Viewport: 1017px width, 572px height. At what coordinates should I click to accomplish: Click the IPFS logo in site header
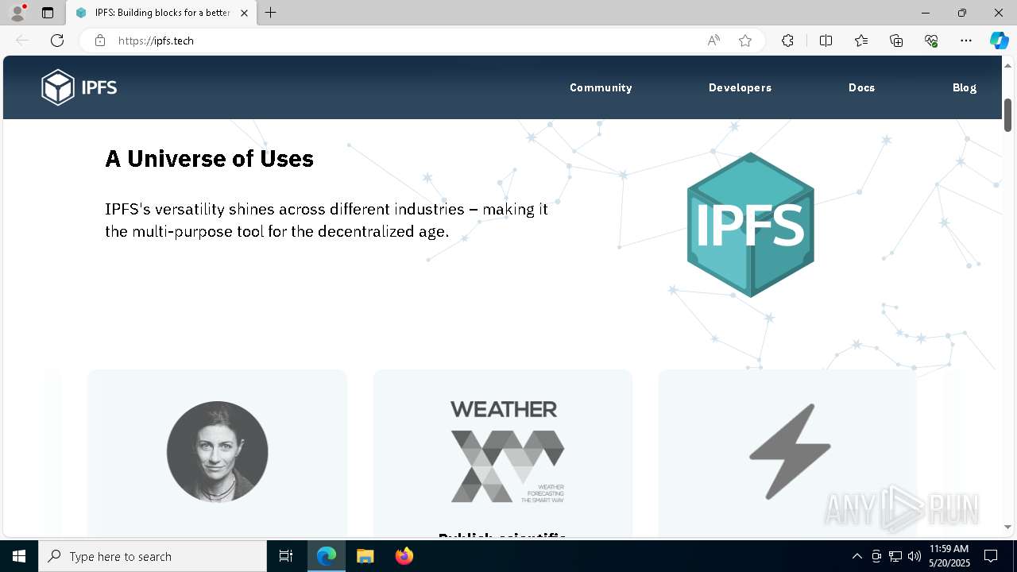point(79,87)
